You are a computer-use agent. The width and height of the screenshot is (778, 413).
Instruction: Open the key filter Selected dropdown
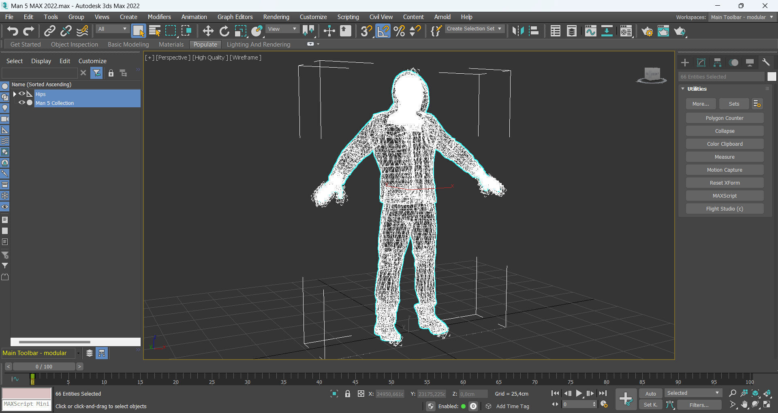(x=693, y=393)
